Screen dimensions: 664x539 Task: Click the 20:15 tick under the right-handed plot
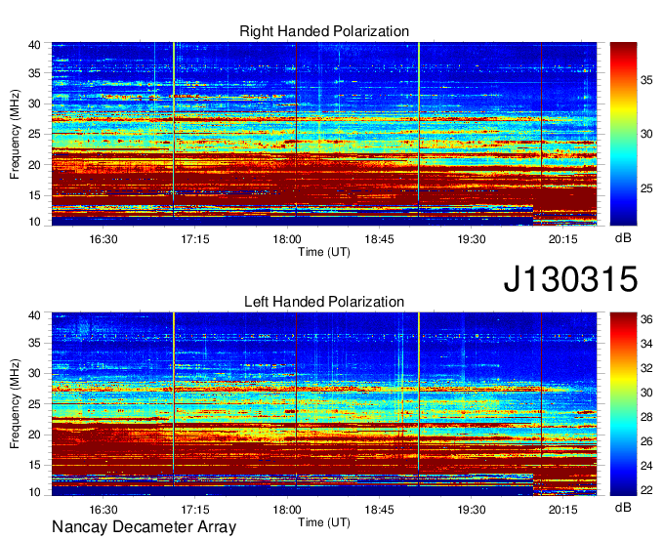click(563, 239)
